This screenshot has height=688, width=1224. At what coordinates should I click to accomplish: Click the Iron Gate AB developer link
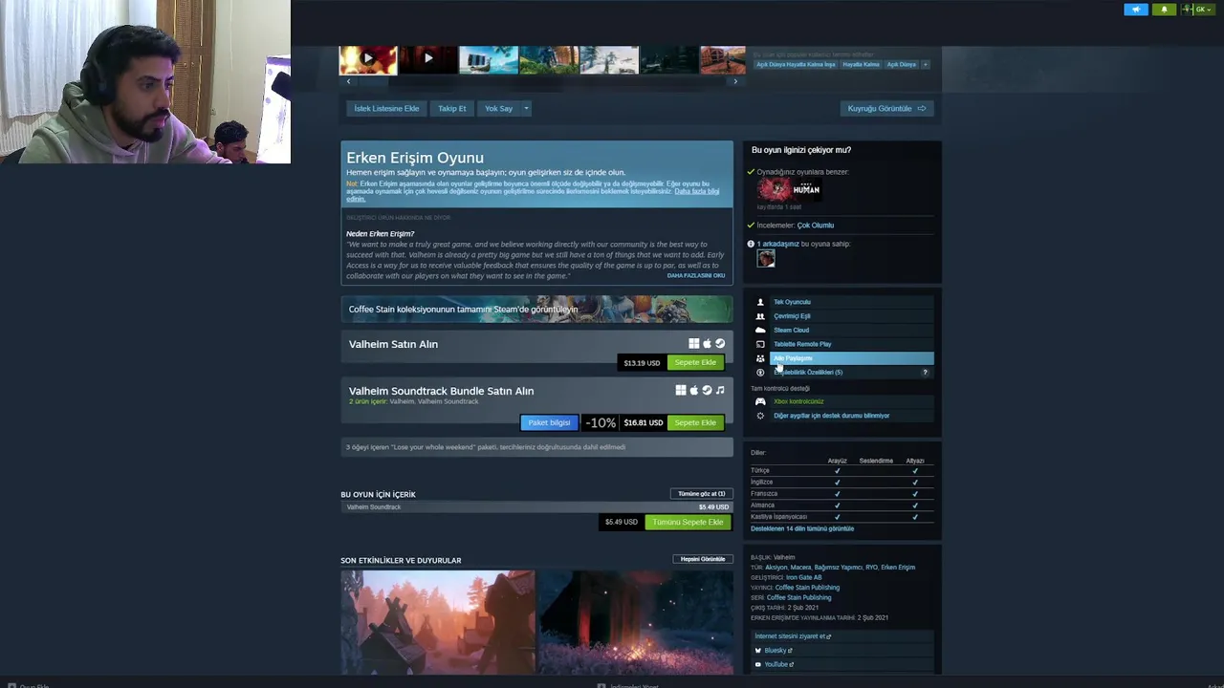[x=803, y=577]
